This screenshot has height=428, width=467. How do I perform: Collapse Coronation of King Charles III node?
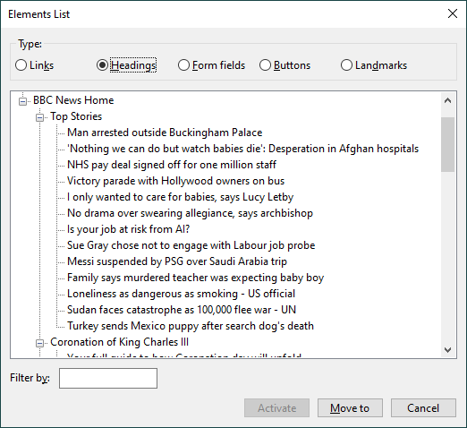point(39,343)
